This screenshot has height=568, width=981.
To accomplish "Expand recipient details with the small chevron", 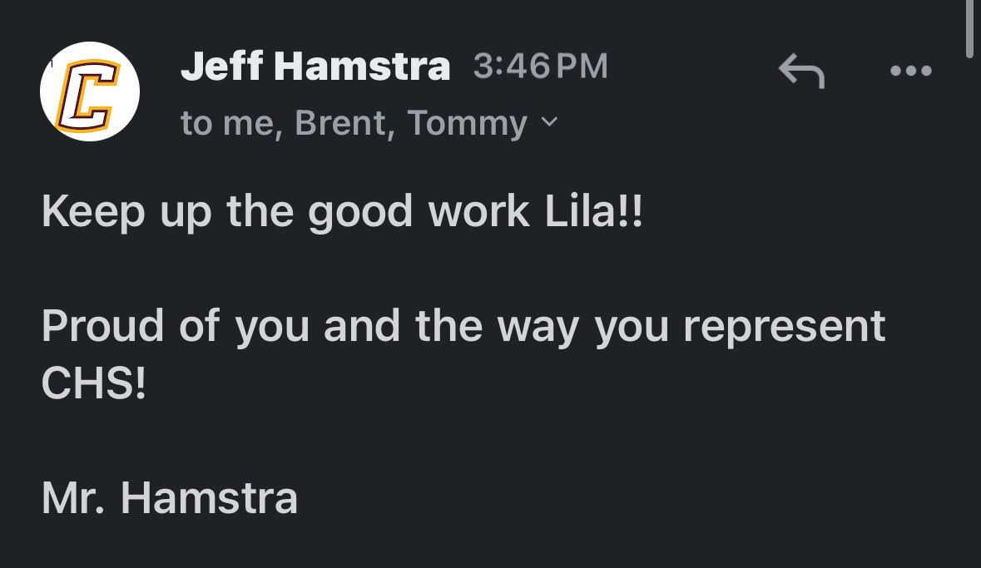I will pos(549,122).
